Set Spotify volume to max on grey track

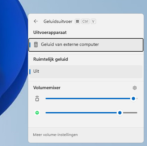click(x=137, y=113)
